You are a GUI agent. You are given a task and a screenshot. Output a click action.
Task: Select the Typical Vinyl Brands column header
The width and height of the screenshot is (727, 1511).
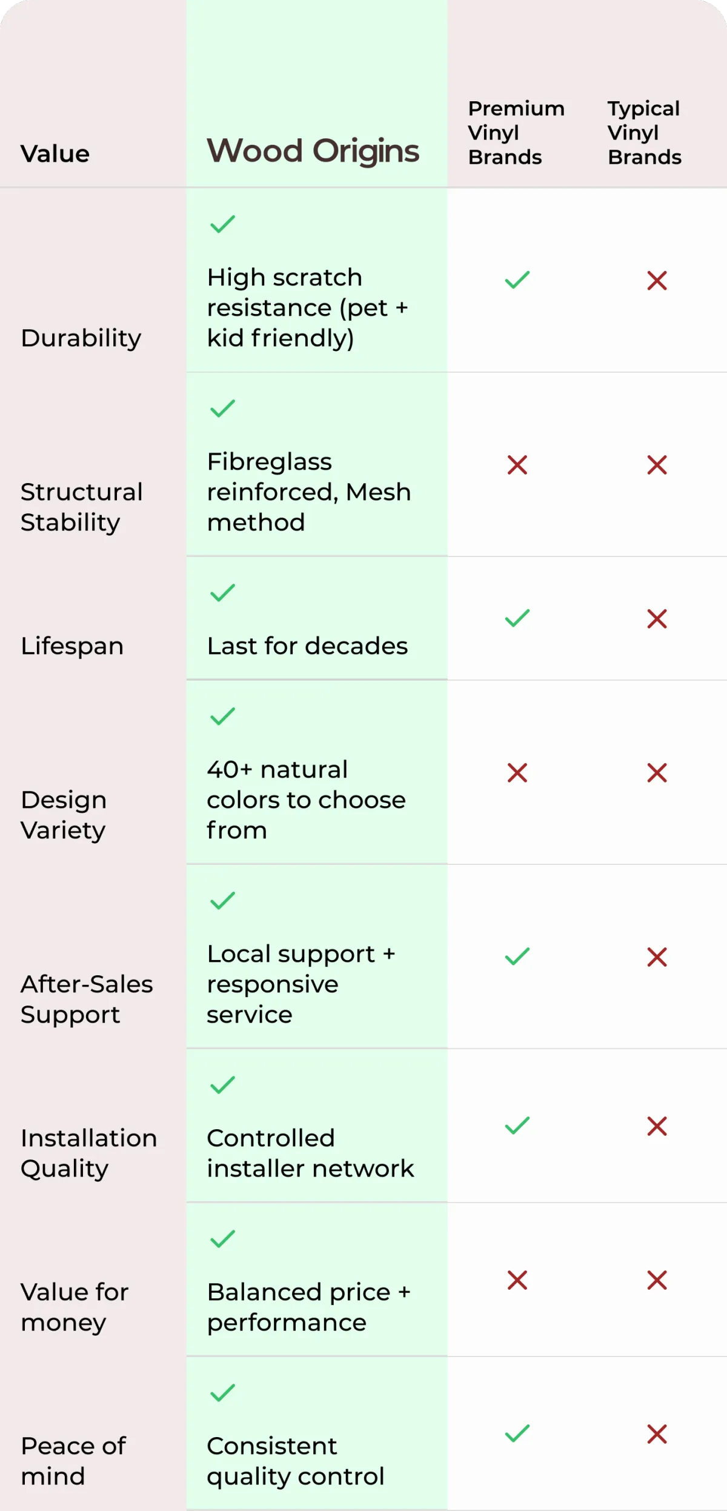(x=645, y=133)
